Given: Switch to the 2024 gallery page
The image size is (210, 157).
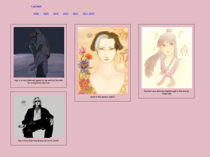Looking at the screenshot, I should (56, 14).
